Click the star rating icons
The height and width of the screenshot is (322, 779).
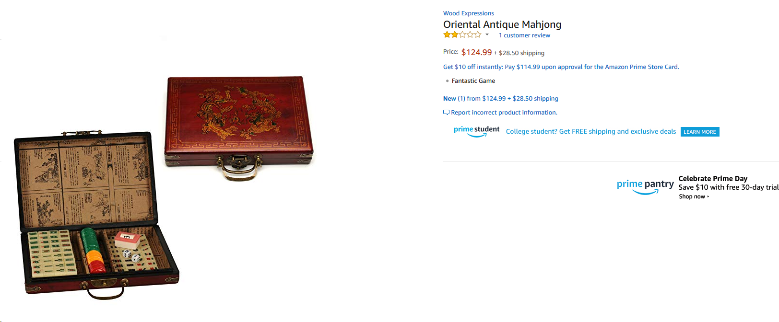pos(462,34)
